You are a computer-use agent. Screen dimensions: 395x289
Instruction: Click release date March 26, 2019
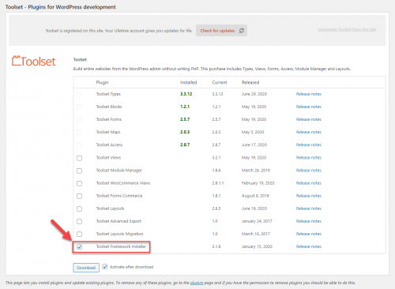coord(256,171)
